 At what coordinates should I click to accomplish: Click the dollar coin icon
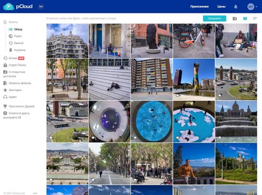5,113
